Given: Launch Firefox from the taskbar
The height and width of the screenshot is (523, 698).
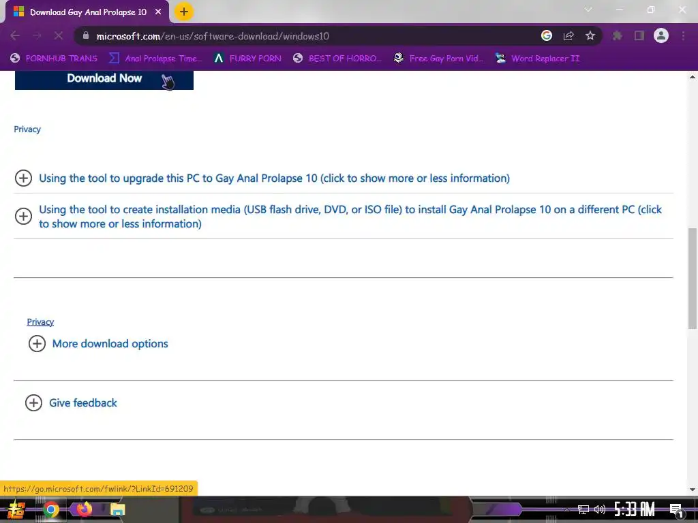Looking at the screenshot, I should (x=84, y=509).
